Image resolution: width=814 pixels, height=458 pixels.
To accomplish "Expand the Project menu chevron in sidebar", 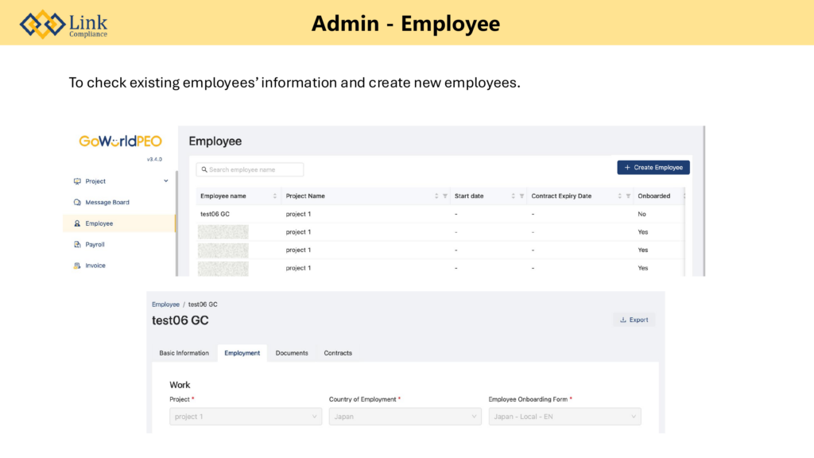I will (x=166, y=181).
